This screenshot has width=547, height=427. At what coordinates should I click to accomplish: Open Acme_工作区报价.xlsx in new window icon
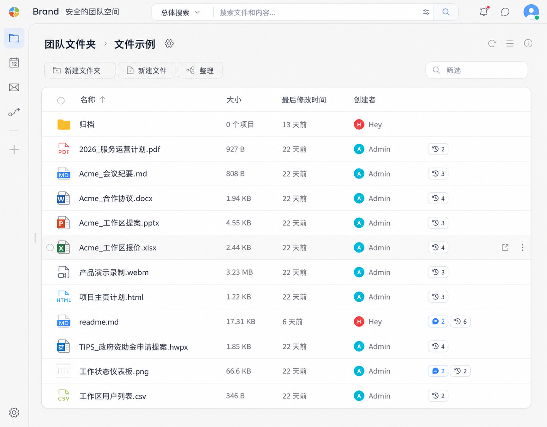(x=505, y=247)
